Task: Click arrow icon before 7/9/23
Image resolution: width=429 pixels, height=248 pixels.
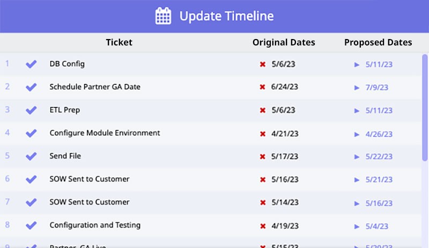Action: [357, 88]
